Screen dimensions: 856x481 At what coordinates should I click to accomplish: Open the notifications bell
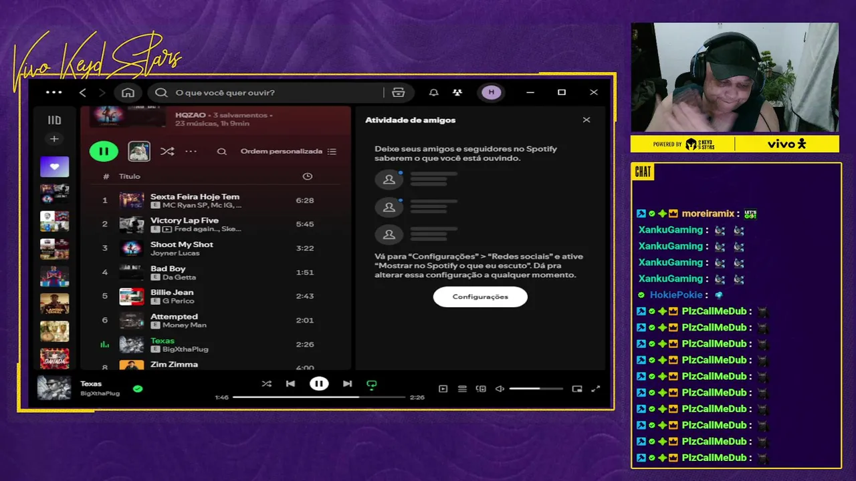(433, 92)
